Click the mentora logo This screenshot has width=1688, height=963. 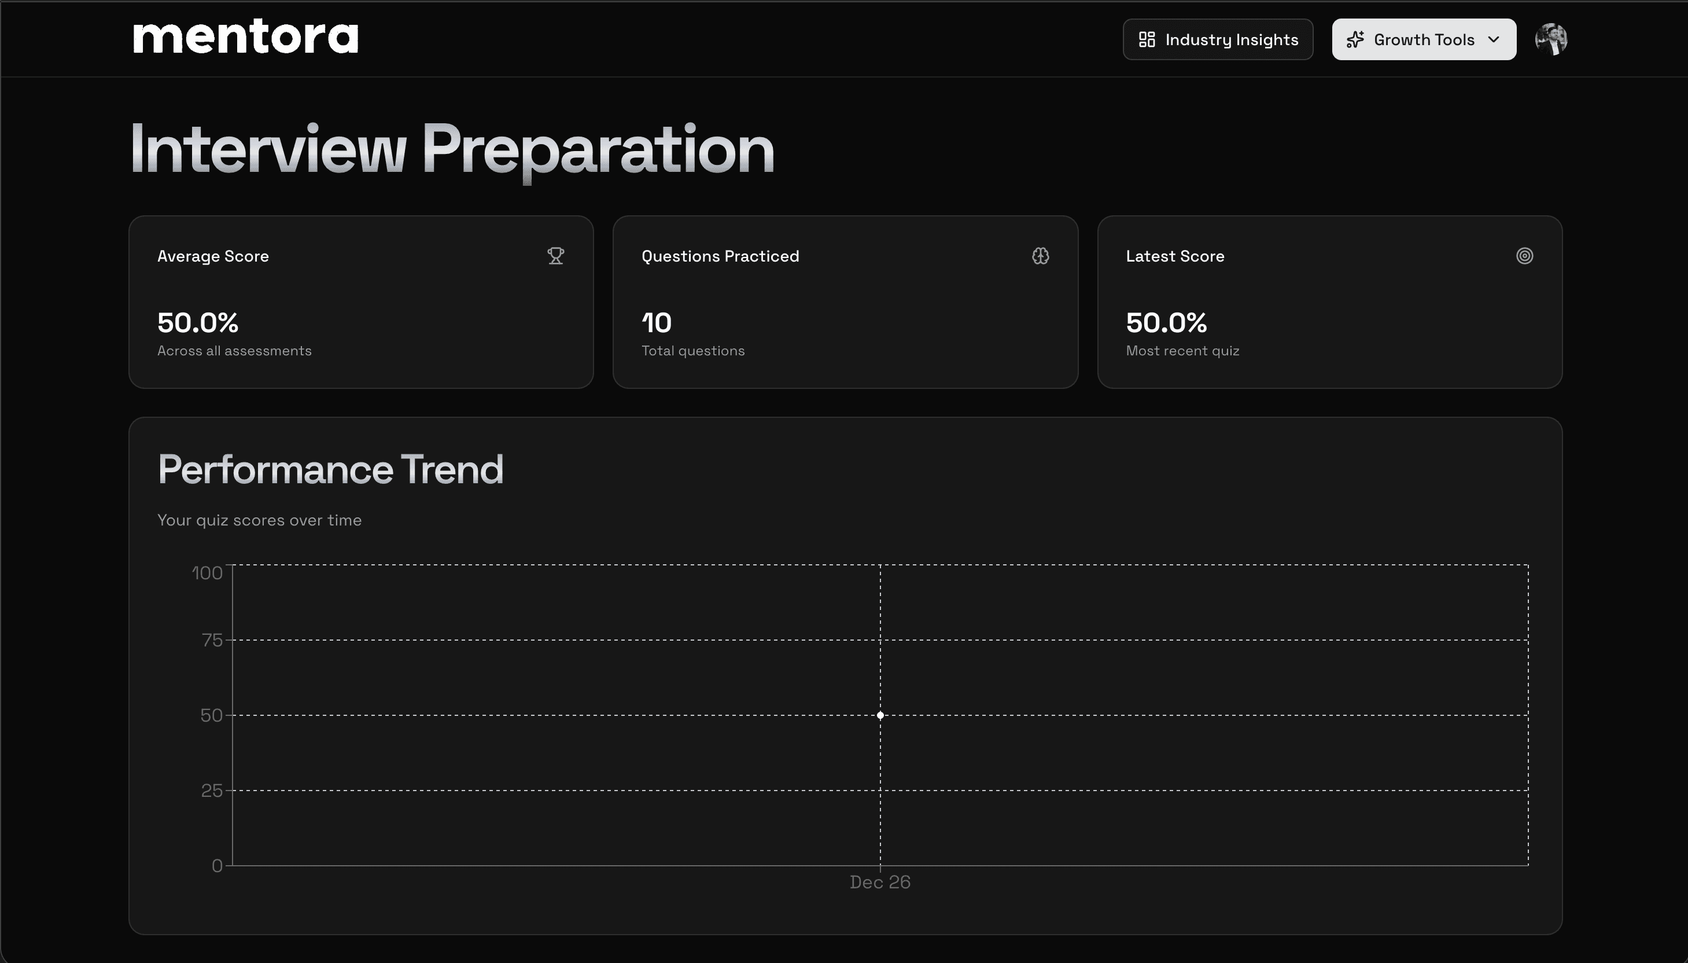point(245,37)
